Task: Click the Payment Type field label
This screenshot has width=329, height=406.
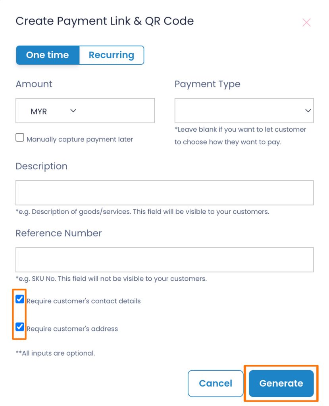Action: pyautogui.click(x=208, y=84)
